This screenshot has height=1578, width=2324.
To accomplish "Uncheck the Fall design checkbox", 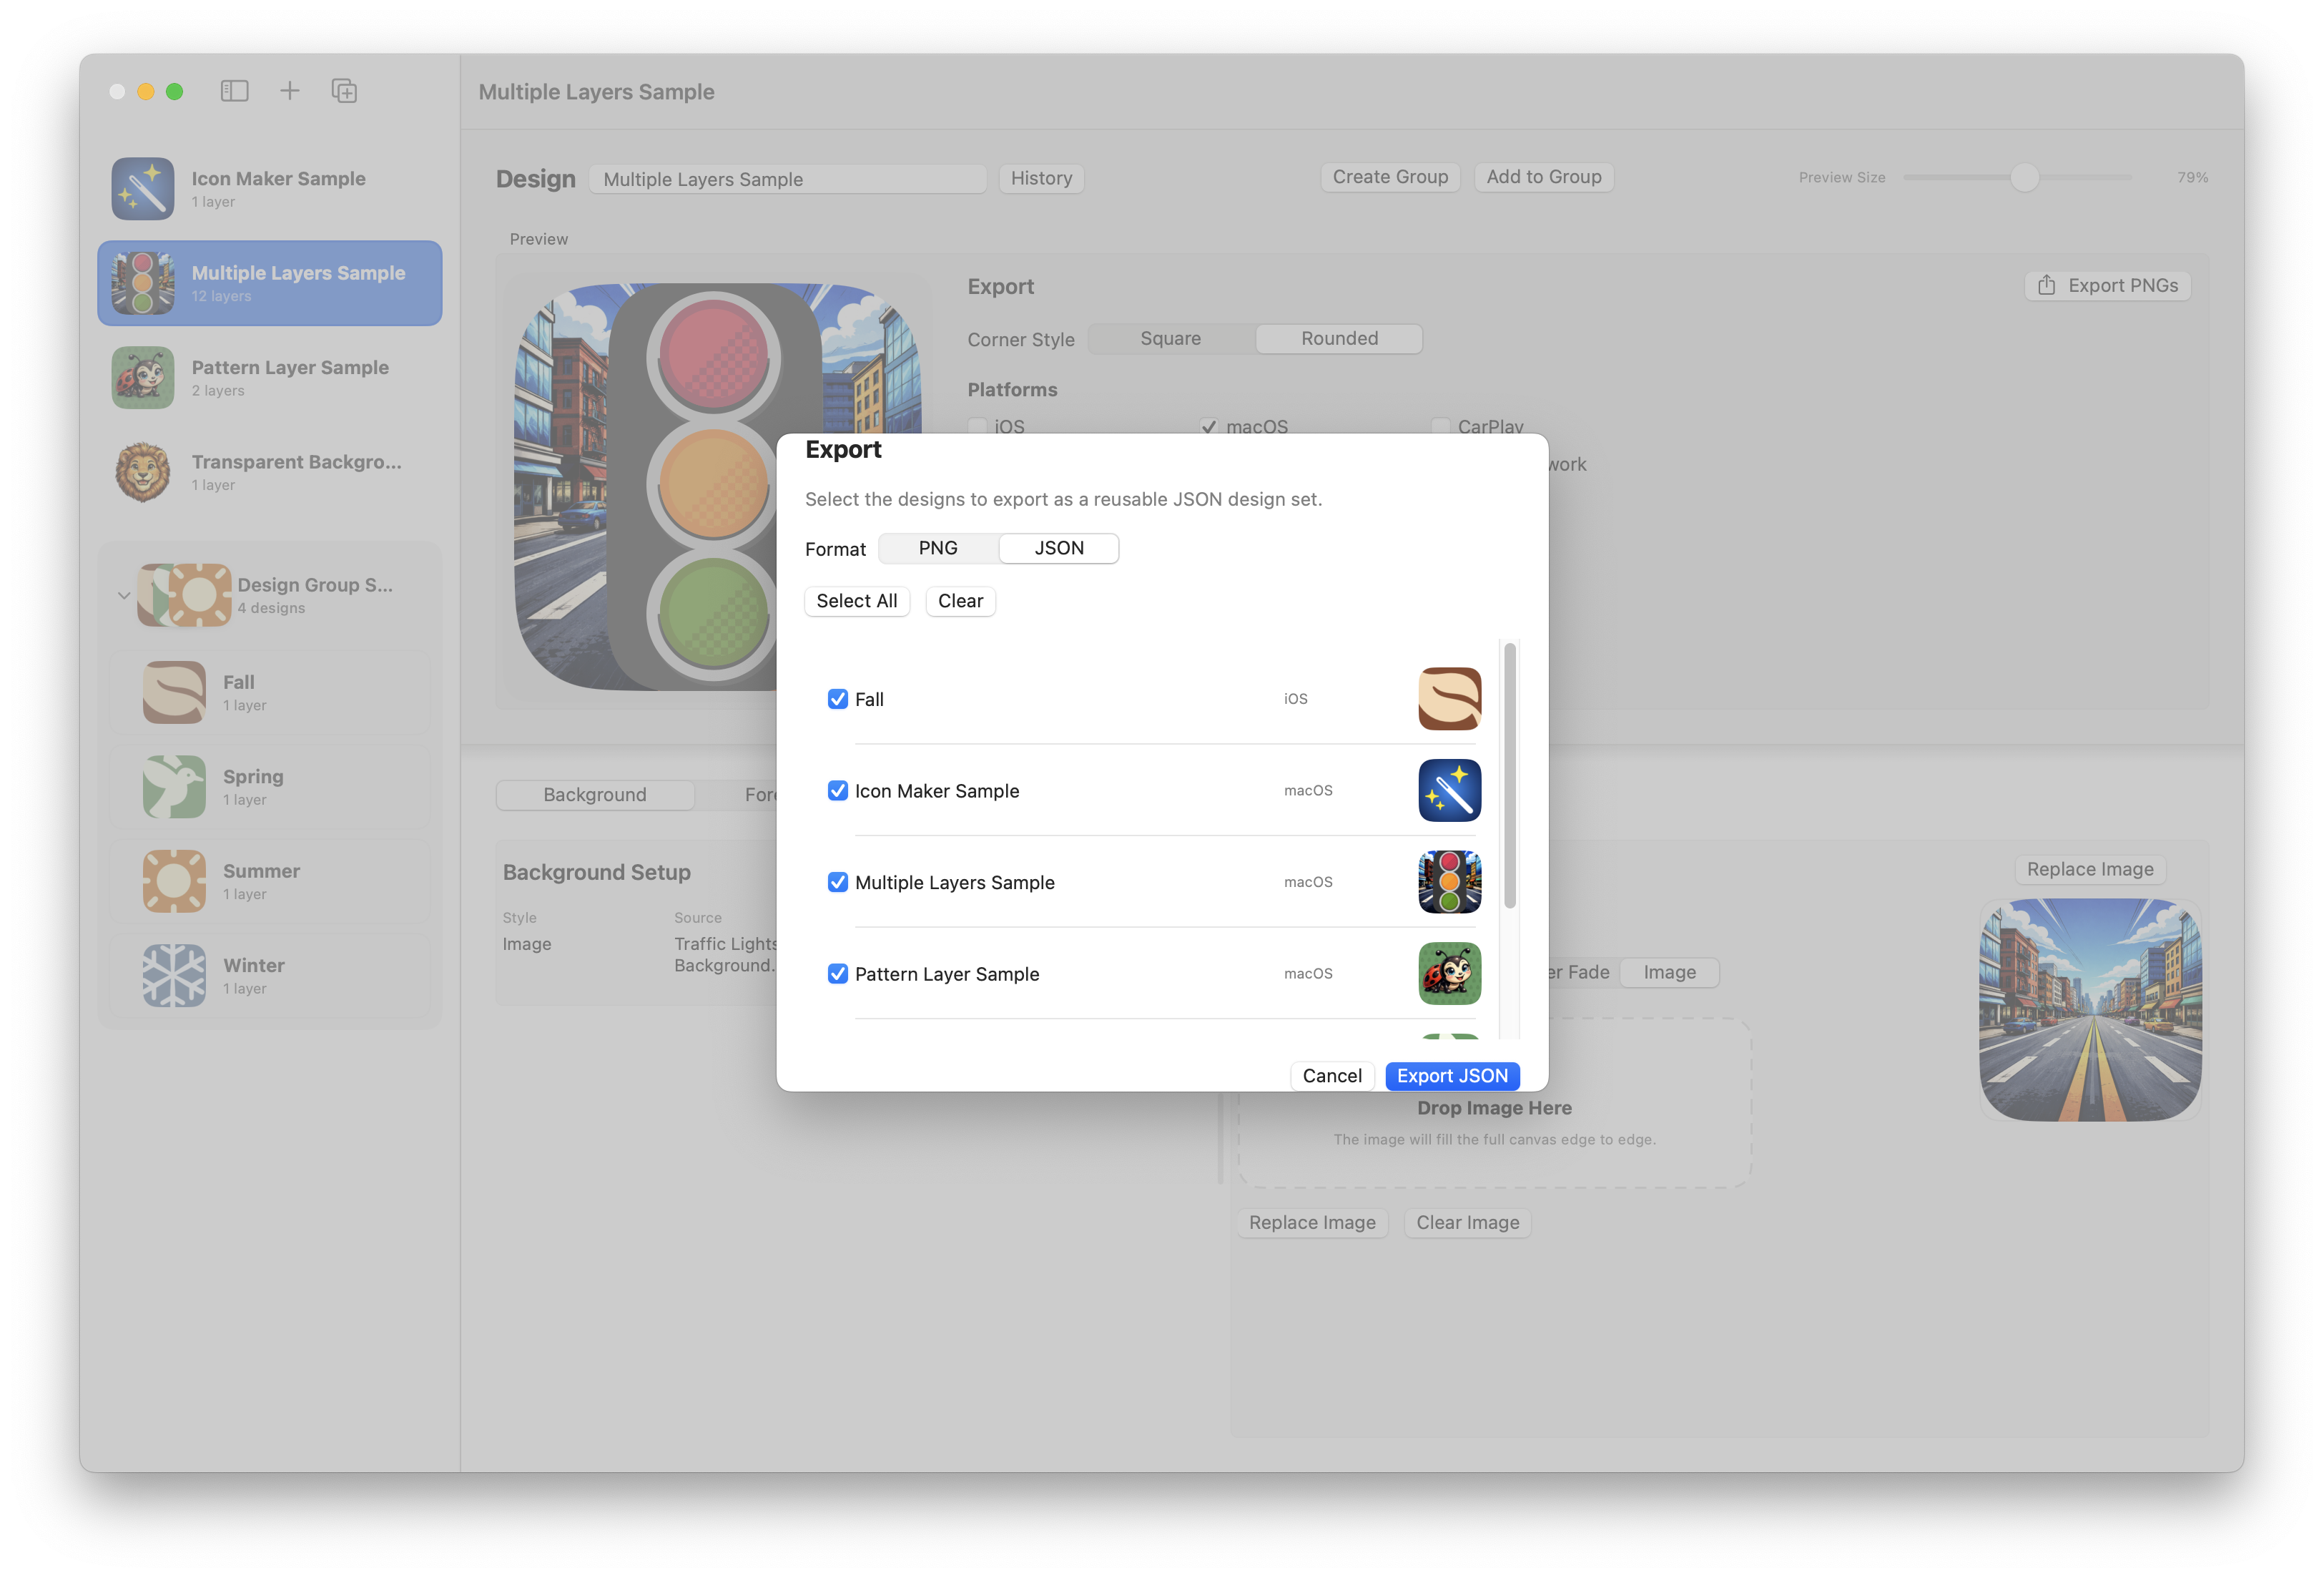I will pos(838,698).
